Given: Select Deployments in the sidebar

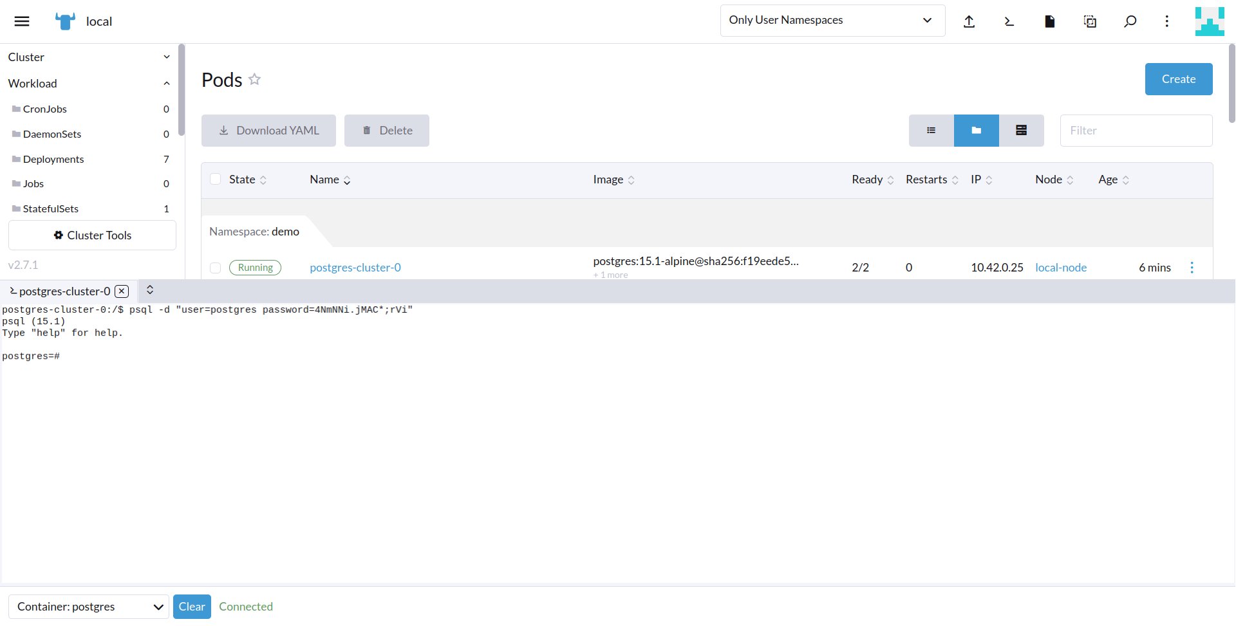Looking at the screenshot, I should tap(53, 159).
